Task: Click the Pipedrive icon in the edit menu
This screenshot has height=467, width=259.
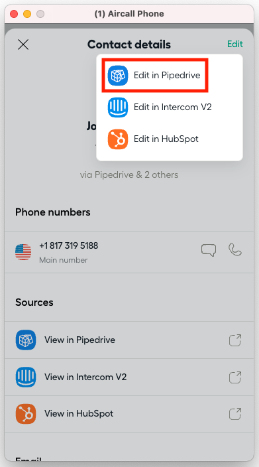Action: click(118, 76)
